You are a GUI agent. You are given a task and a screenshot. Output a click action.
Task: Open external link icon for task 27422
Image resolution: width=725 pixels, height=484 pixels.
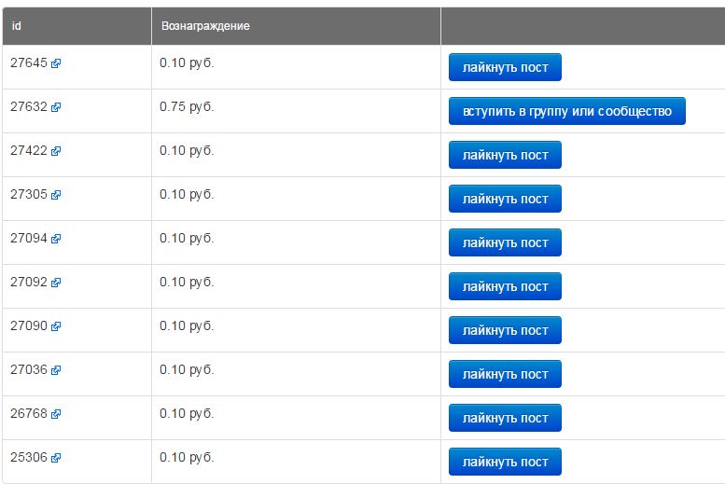(x=56, y=151)
